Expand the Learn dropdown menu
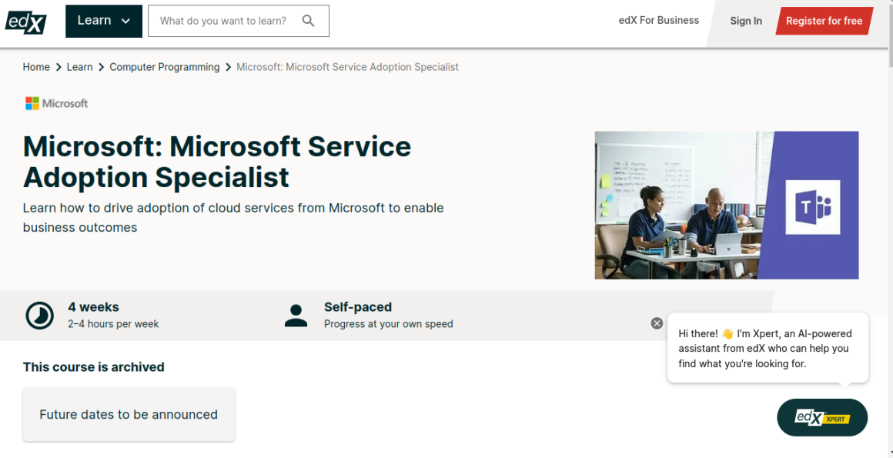The width and height of the screenshot is (893, 458). click(x=104, y=21)
